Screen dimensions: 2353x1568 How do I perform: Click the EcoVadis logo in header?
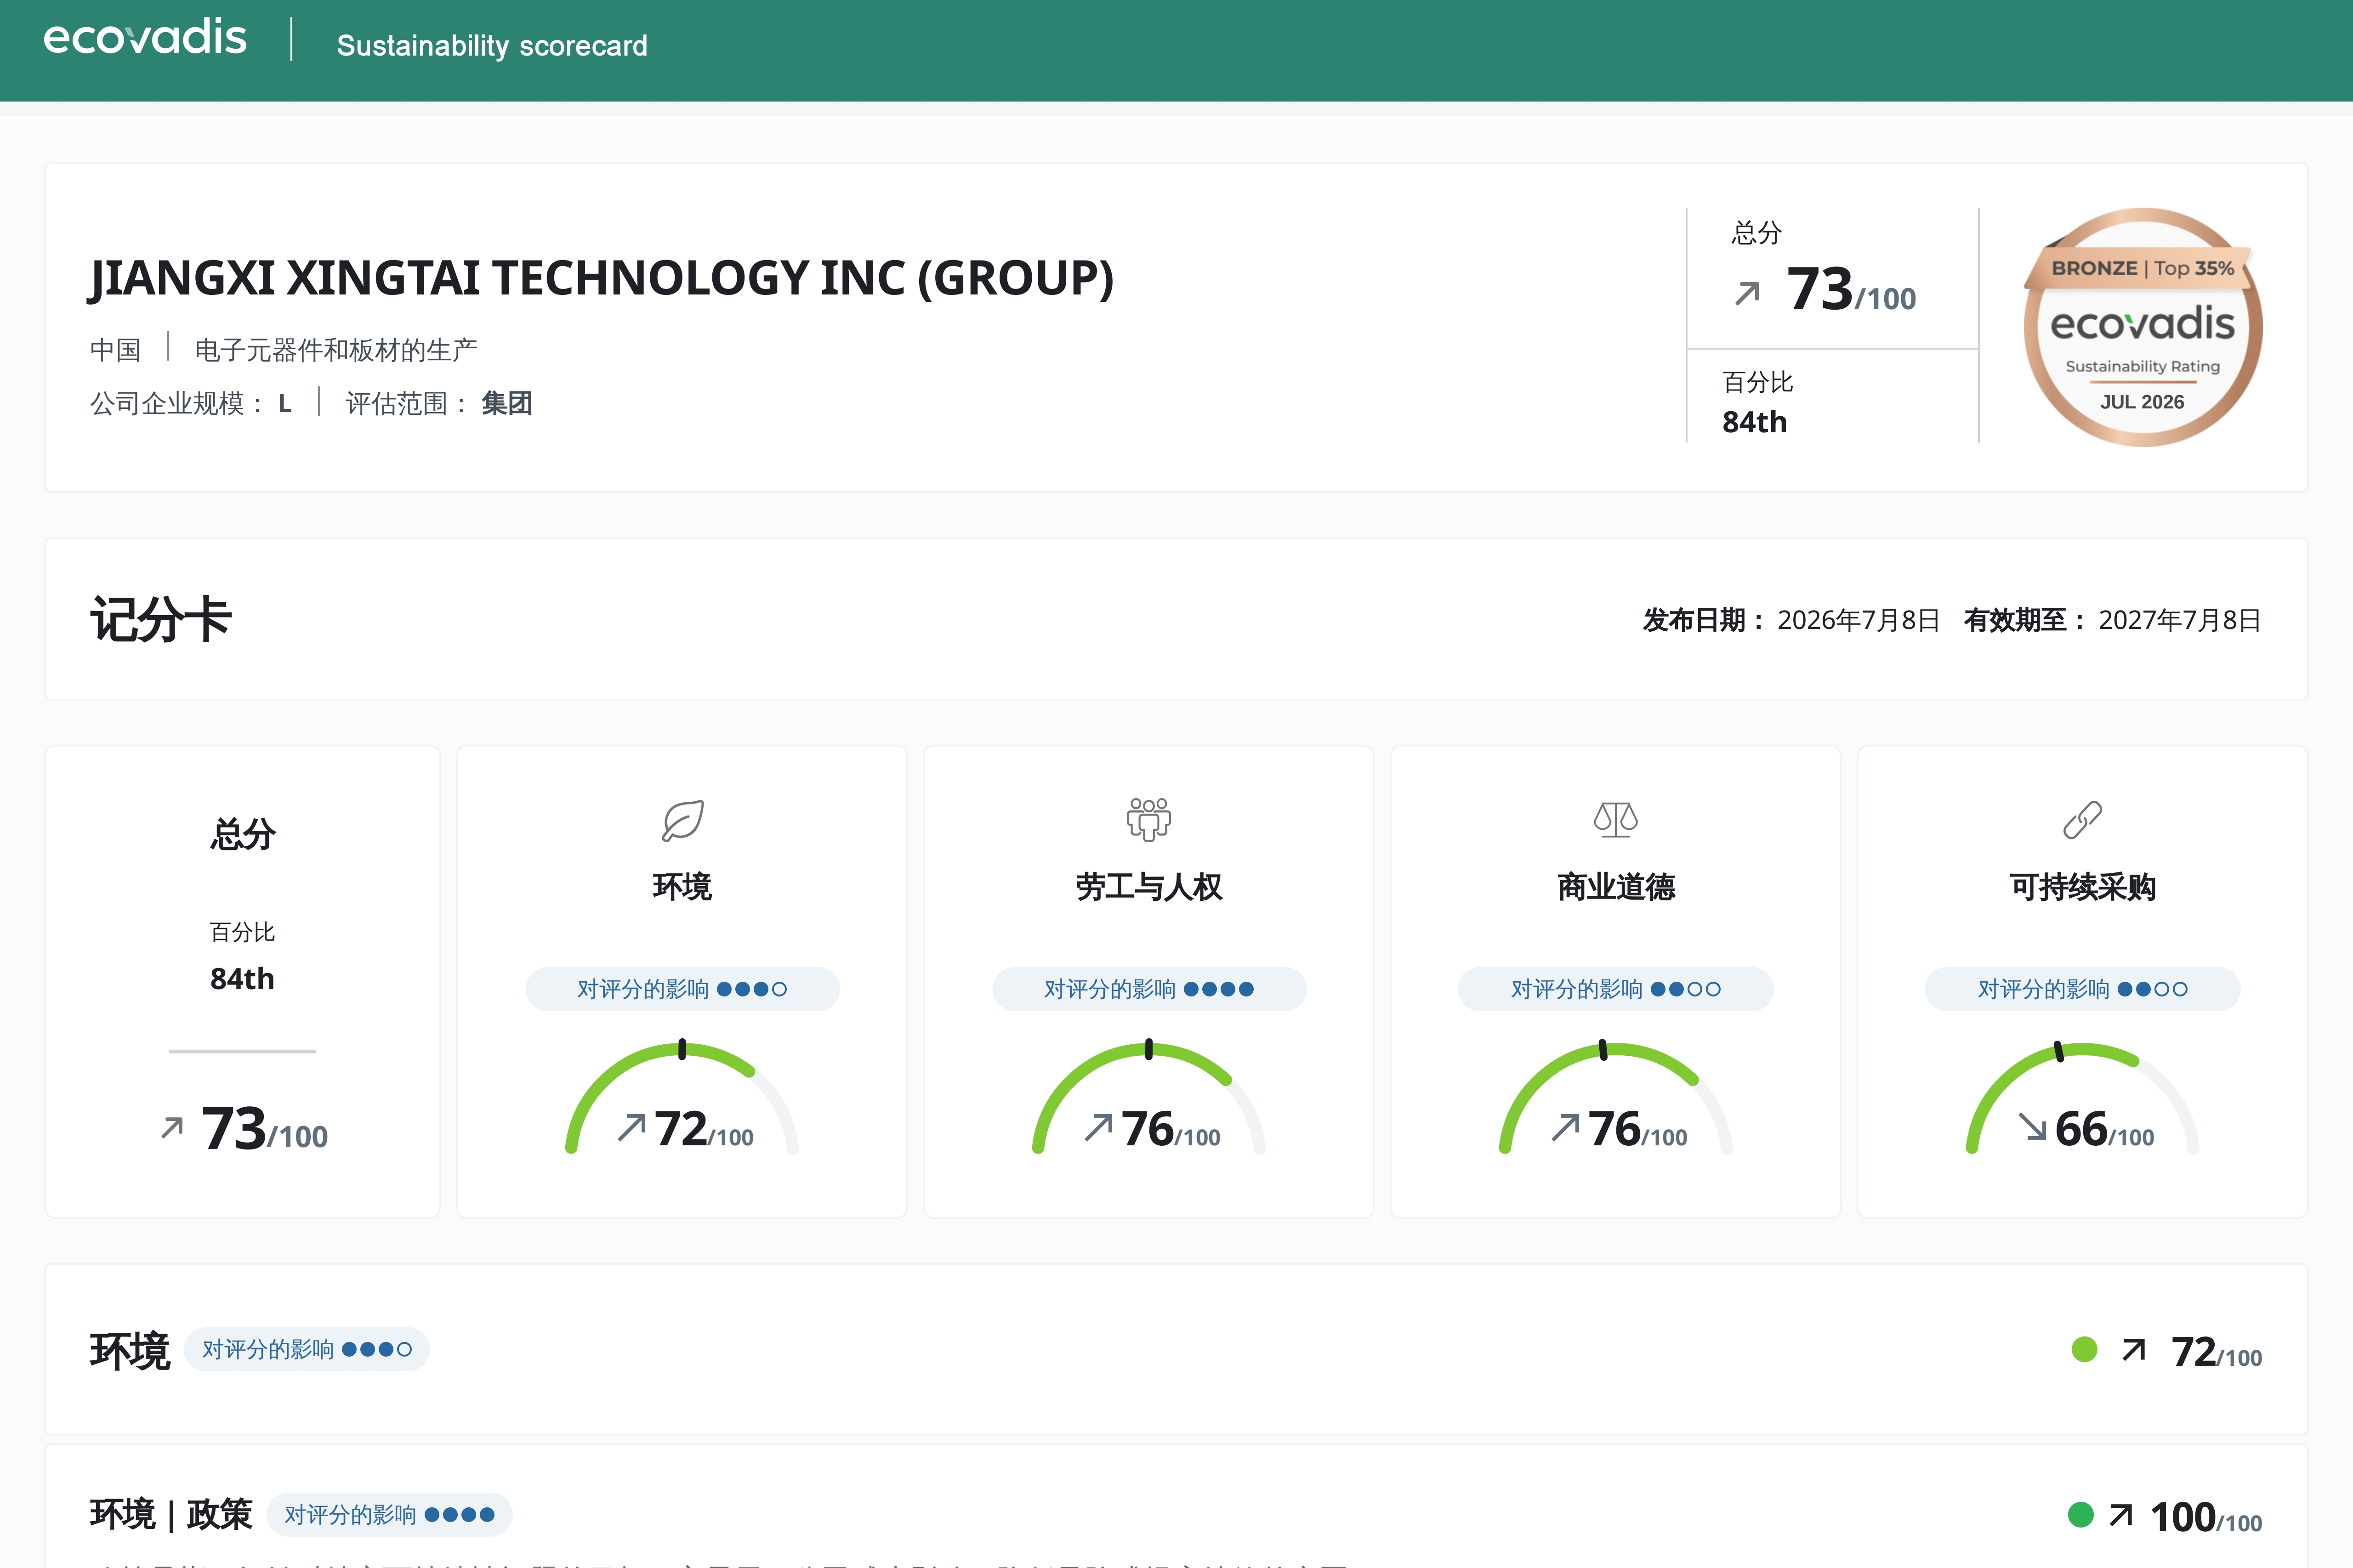pos(145,38)
